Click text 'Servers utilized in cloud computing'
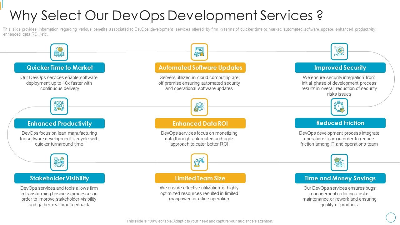400x225 pixels. pyautogui.click(x=199, y=83)
